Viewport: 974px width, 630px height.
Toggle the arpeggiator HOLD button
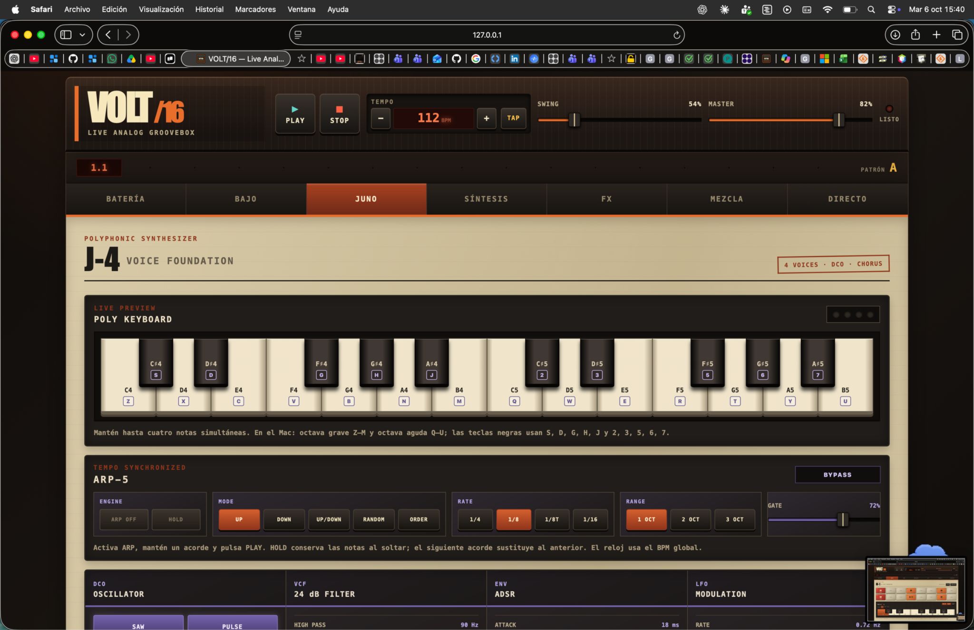tap(175, 519)
